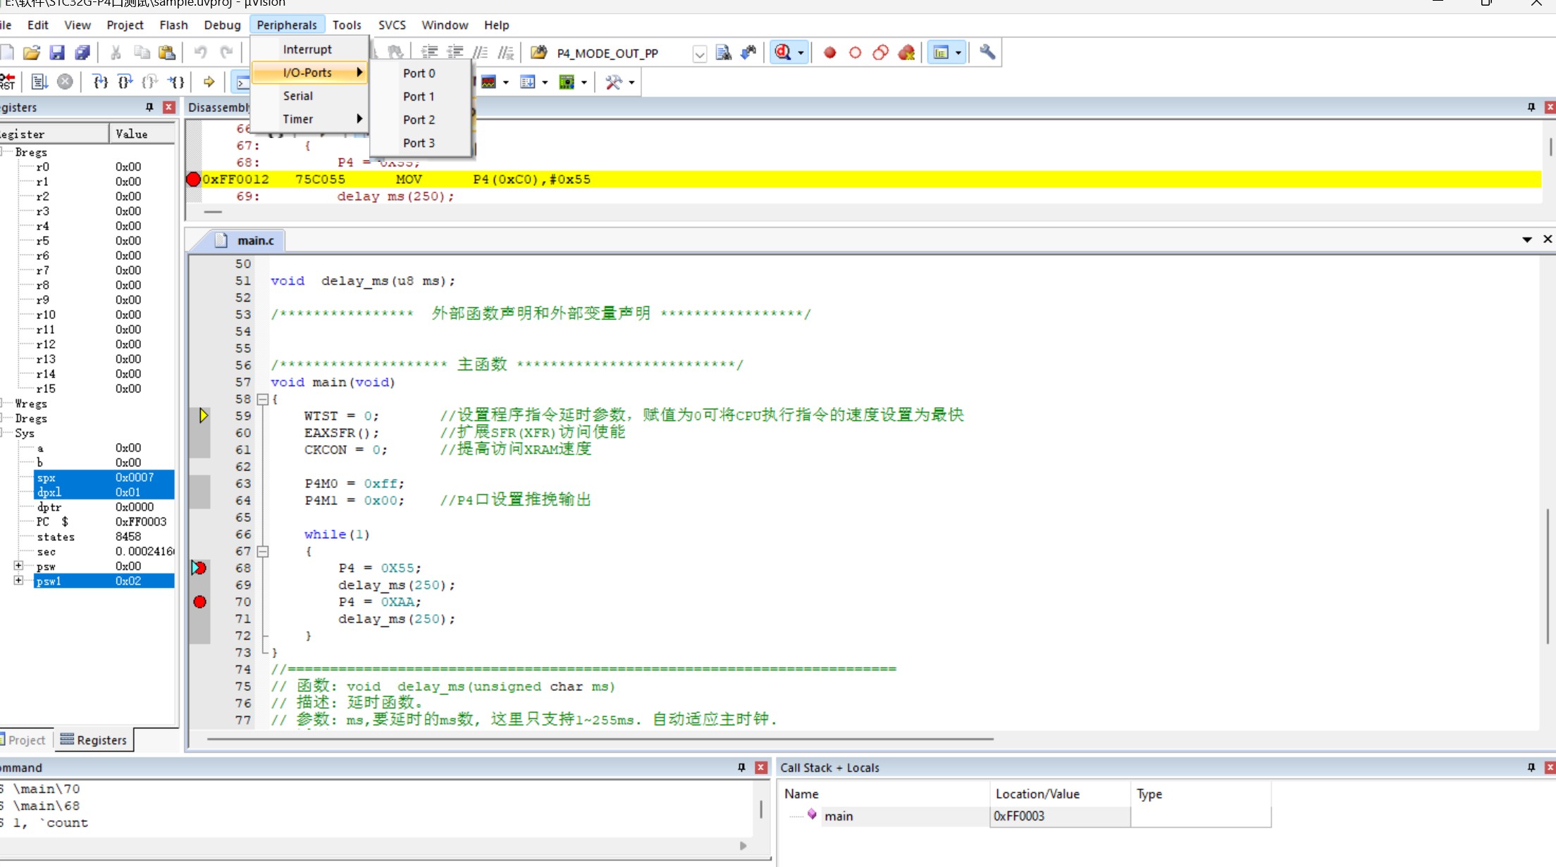Click the Uncomment selection icon

pos(506,53)
